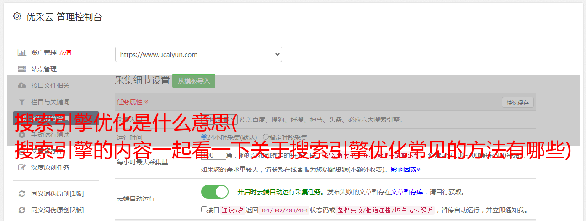The height and width of the screenshot is (221, 586).
Task: Click the green 从模板导入 button
Action: pyautogui.click(x=194, y=81)
